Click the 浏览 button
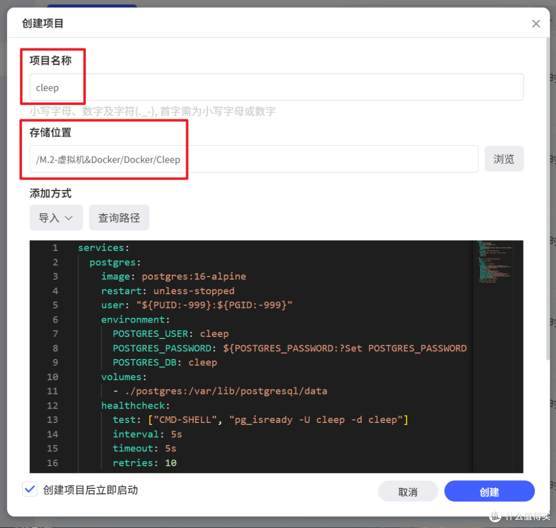556x528 pixels. [504, 159]
